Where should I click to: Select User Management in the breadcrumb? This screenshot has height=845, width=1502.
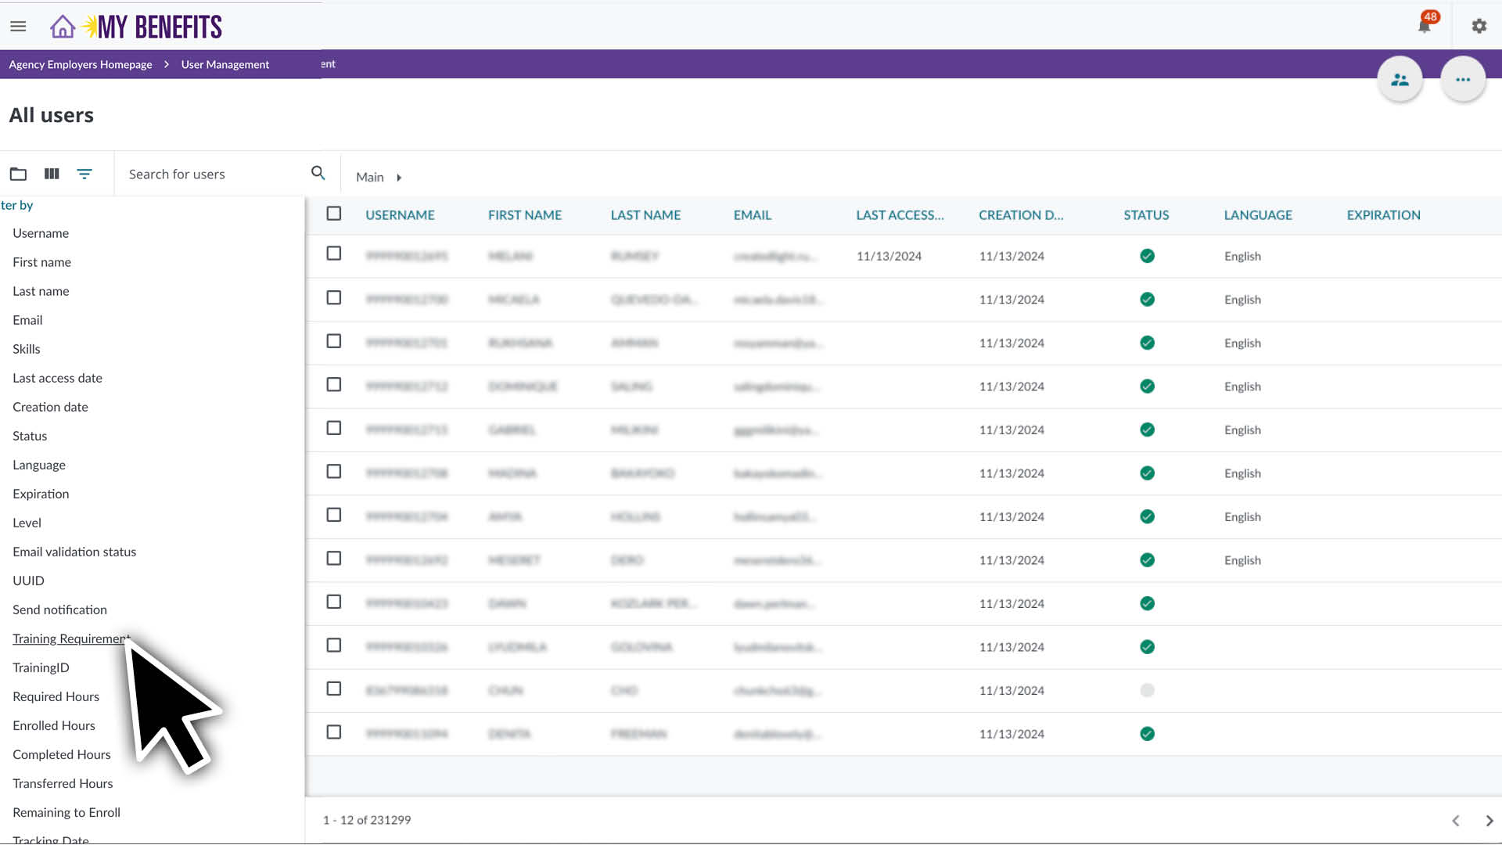[x=225, y=64]
